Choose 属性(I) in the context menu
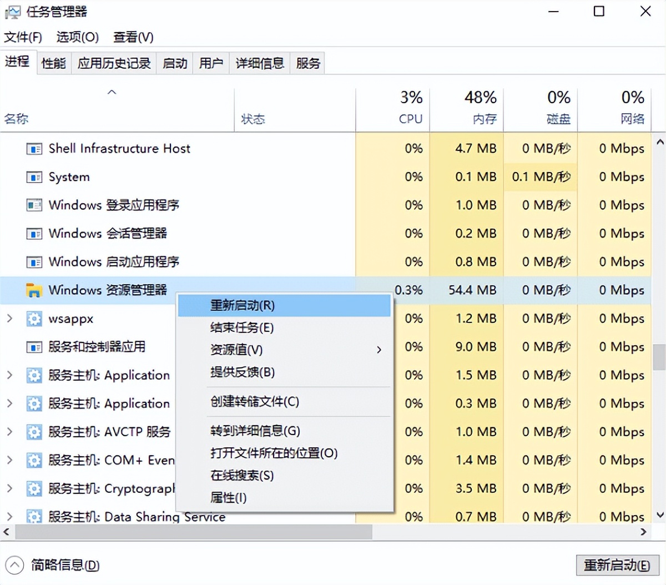The width and height of the screenshot is (666, 585). tap(284, 498)
